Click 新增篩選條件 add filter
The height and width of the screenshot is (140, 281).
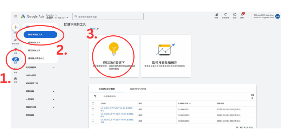[x=110, y=97]
